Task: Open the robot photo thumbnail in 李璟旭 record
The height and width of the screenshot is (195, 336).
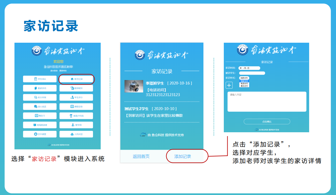Action: coord(134,86)
